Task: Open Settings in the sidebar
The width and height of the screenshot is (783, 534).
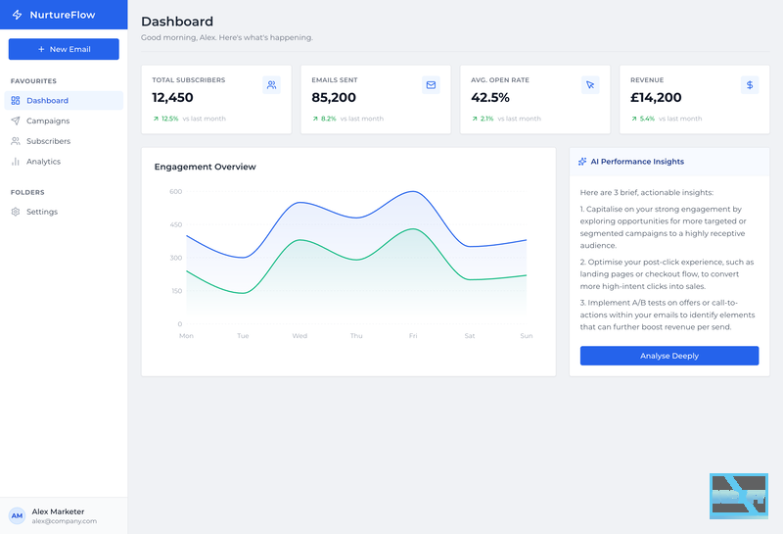Action: (x=64, y=212)
